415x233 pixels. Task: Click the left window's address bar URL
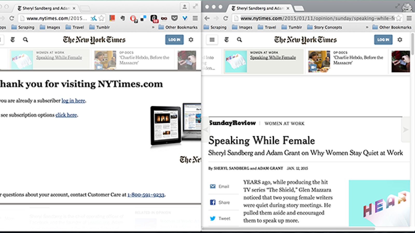pyautogui.click(x=57, y=18)
